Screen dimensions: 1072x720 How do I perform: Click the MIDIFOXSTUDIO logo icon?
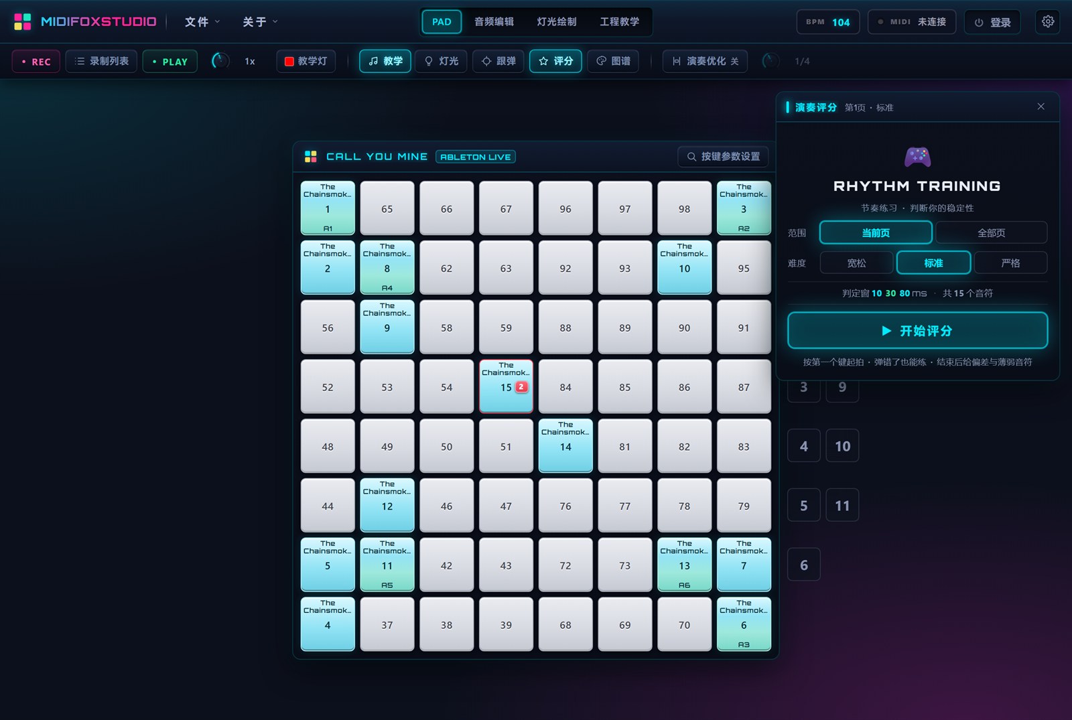[x=22, y=21]
